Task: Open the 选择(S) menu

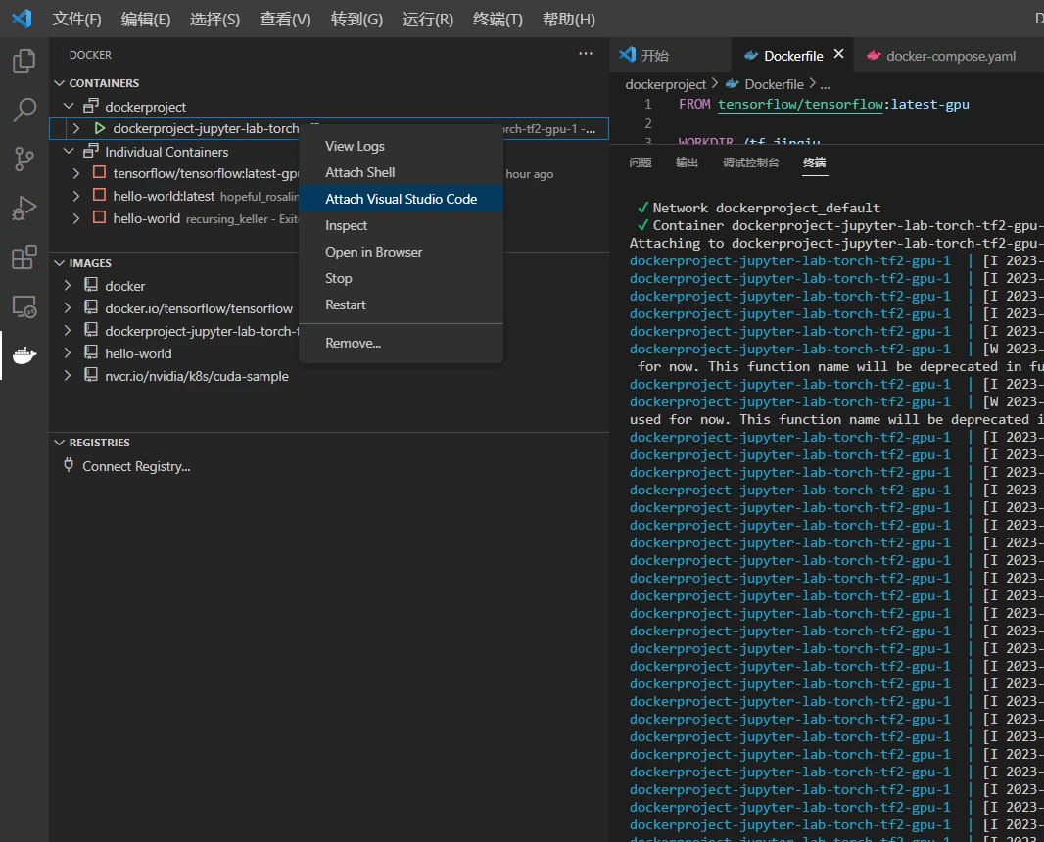Action: (x=214, y=19)
